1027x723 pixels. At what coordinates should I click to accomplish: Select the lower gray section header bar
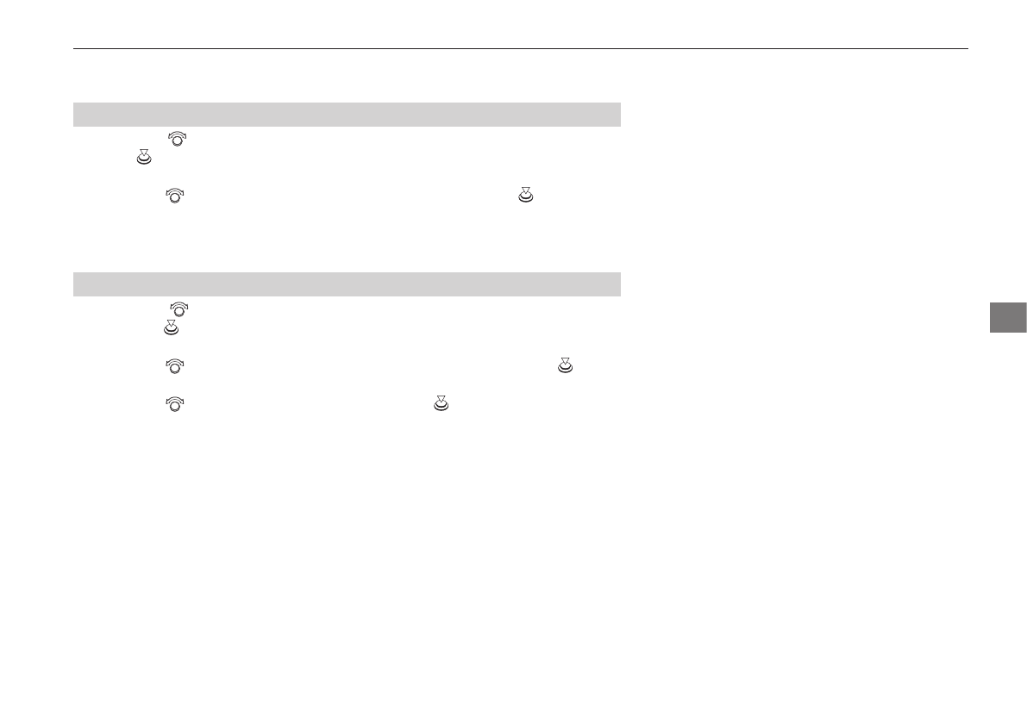[x=347, y=284]
